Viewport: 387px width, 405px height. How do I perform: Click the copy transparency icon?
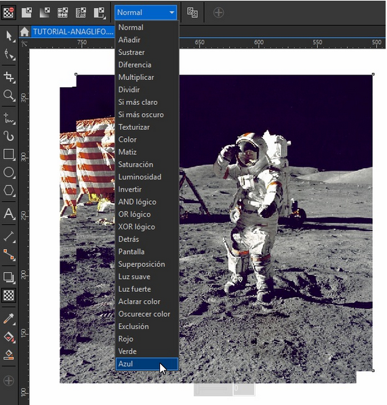[x=192, y=12]
